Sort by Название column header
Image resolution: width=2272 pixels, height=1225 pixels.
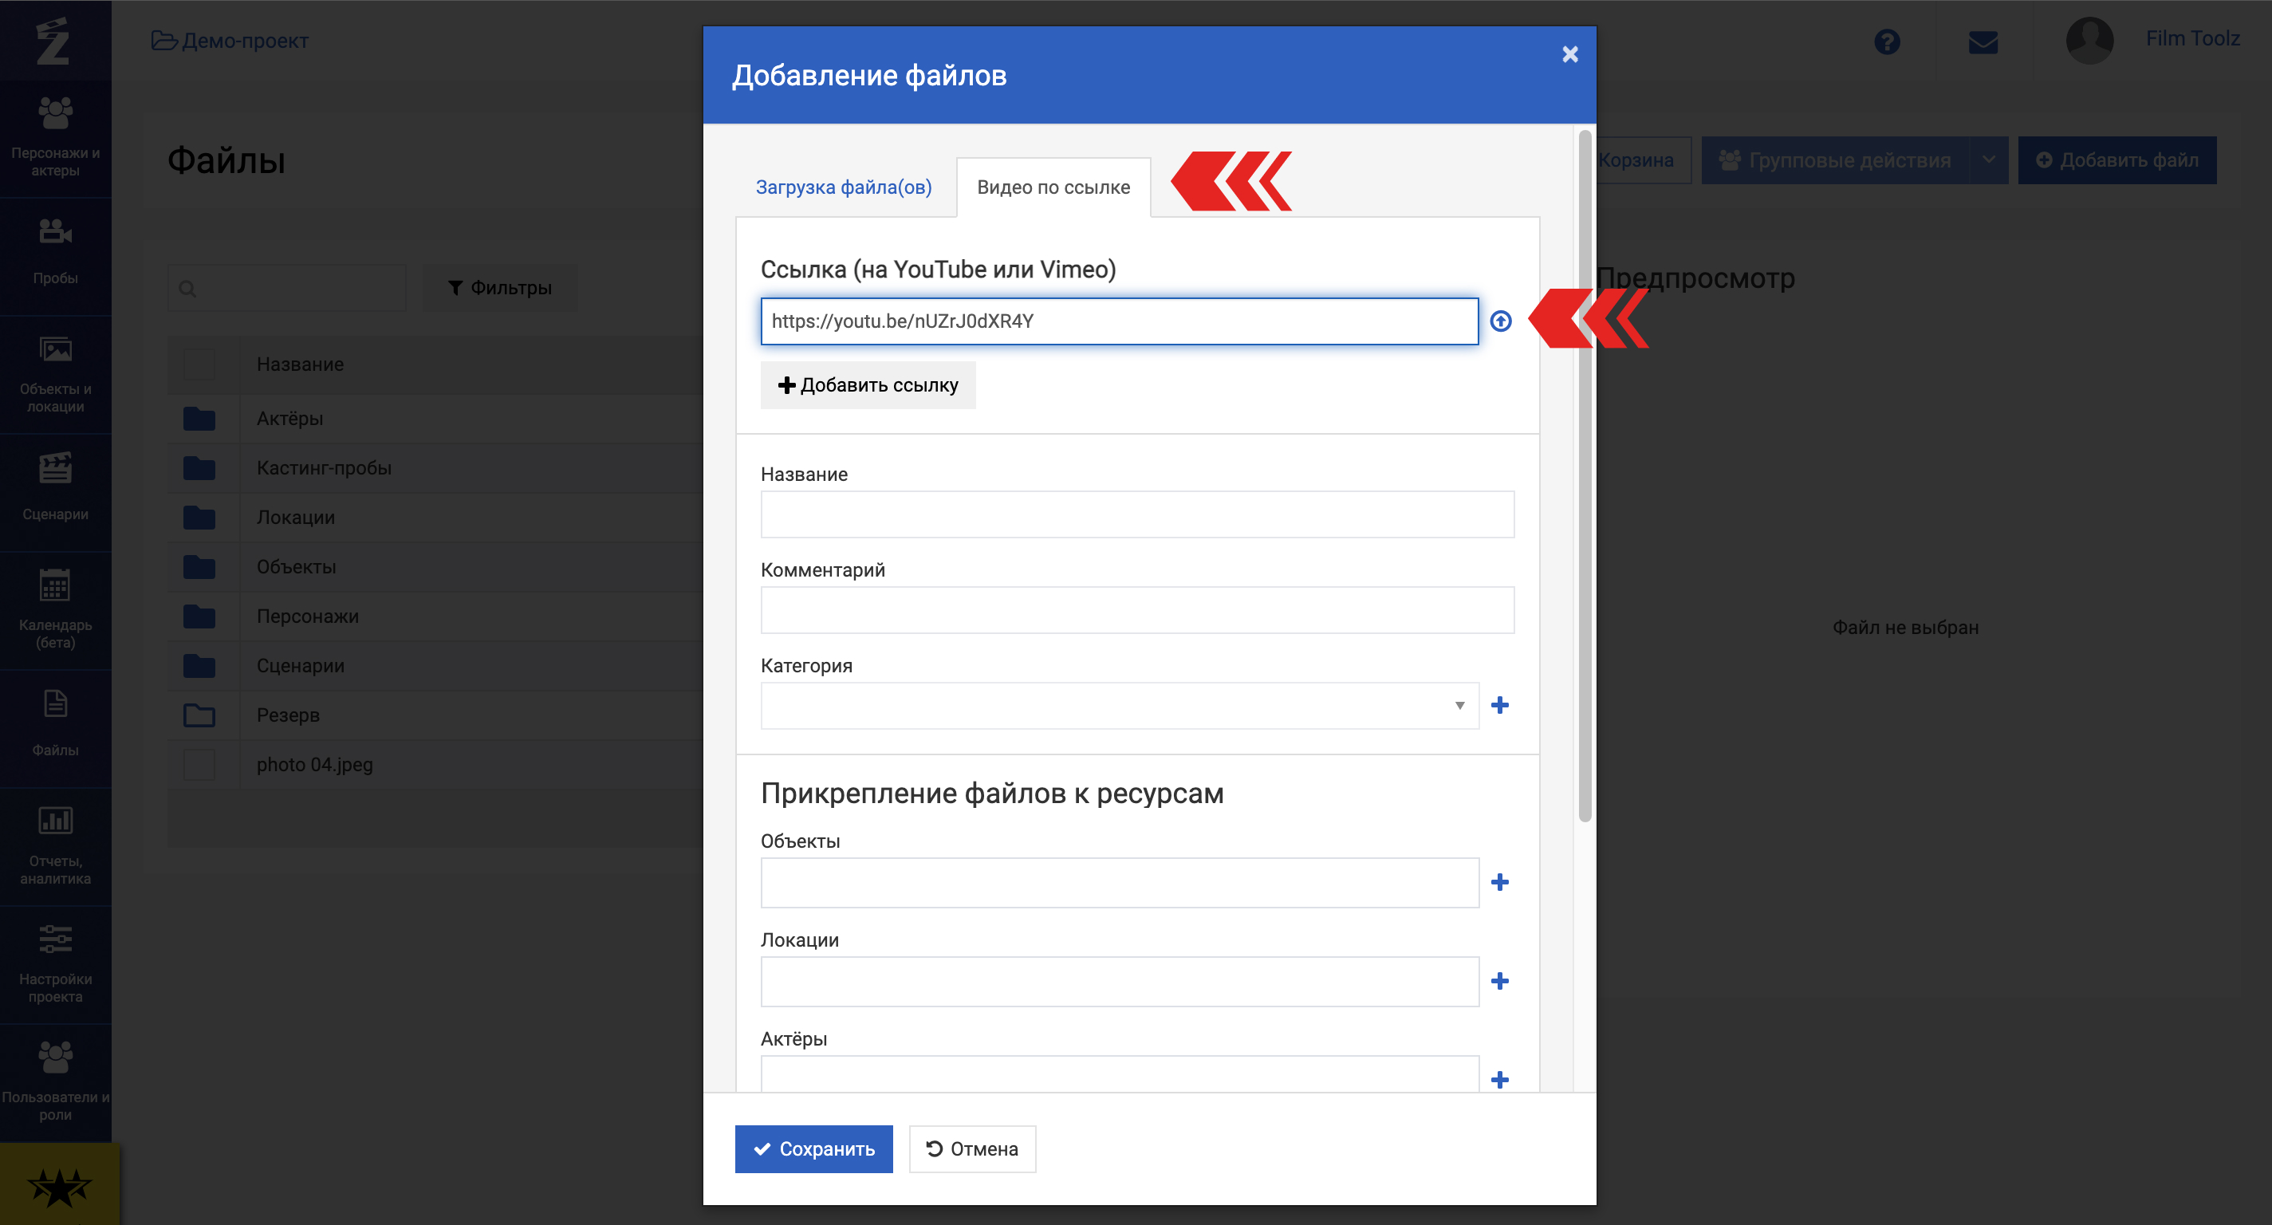pyautogui.click(x=300, y=364)
